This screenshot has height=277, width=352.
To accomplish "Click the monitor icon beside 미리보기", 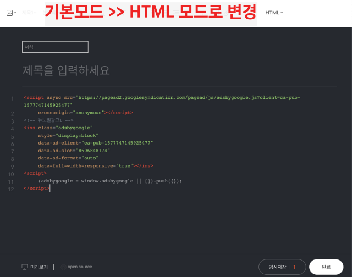I will pyautogui.click(x=24, y=267).
